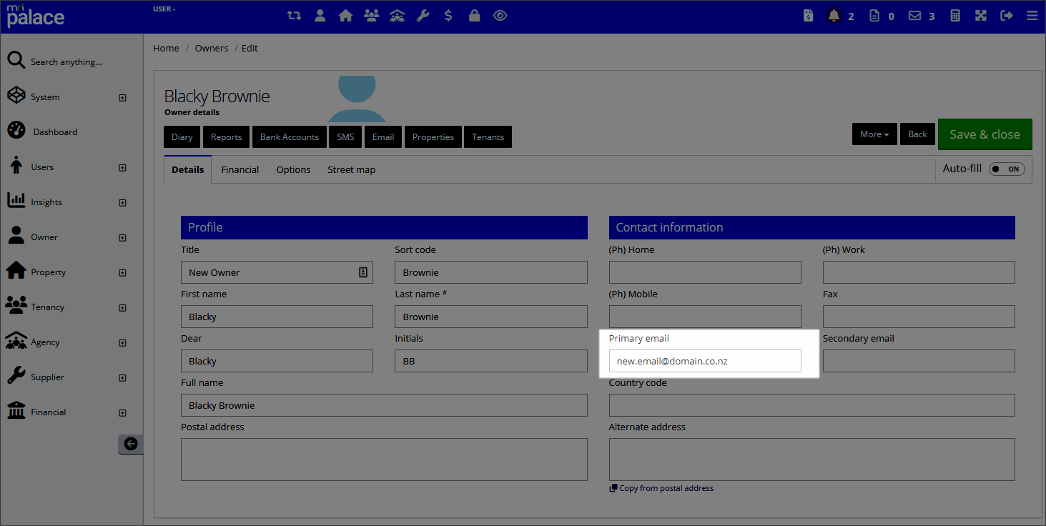
Task: Expand the Supplier menu plus
Action: 122,377
